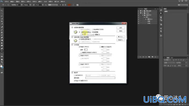Screen dimensions: 189x106
Task: Open the 图像 (Image) menu
Action: (x=18, y=2)
